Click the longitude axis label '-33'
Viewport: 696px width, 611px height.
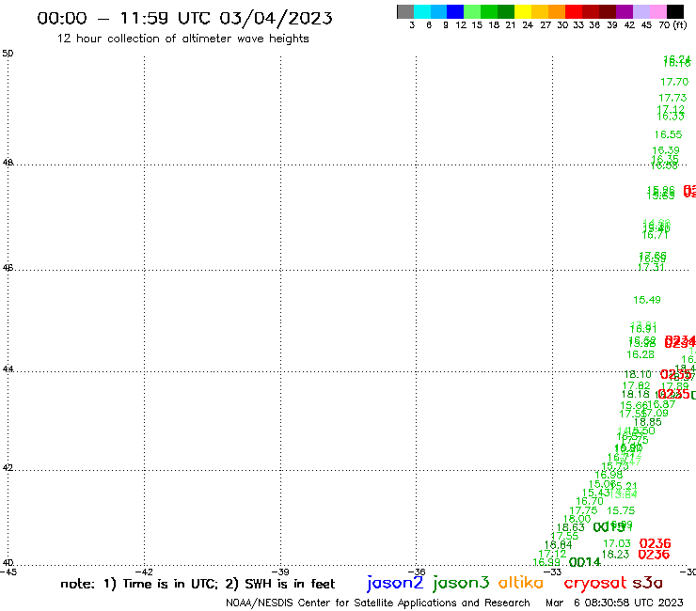553,572
